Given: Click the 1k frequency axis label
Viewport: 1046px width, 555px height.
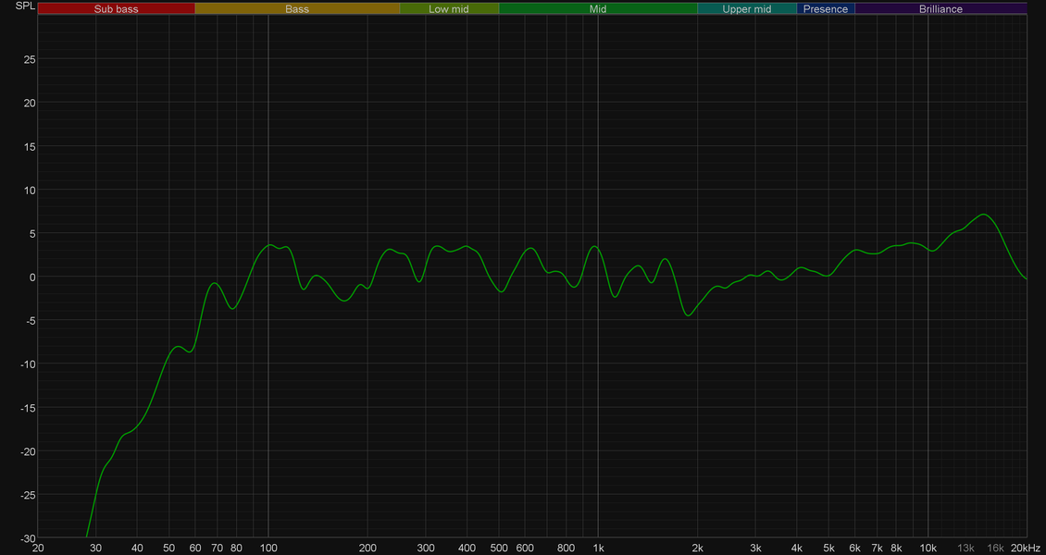Looking at the screenshot, I should pos(598,549).
